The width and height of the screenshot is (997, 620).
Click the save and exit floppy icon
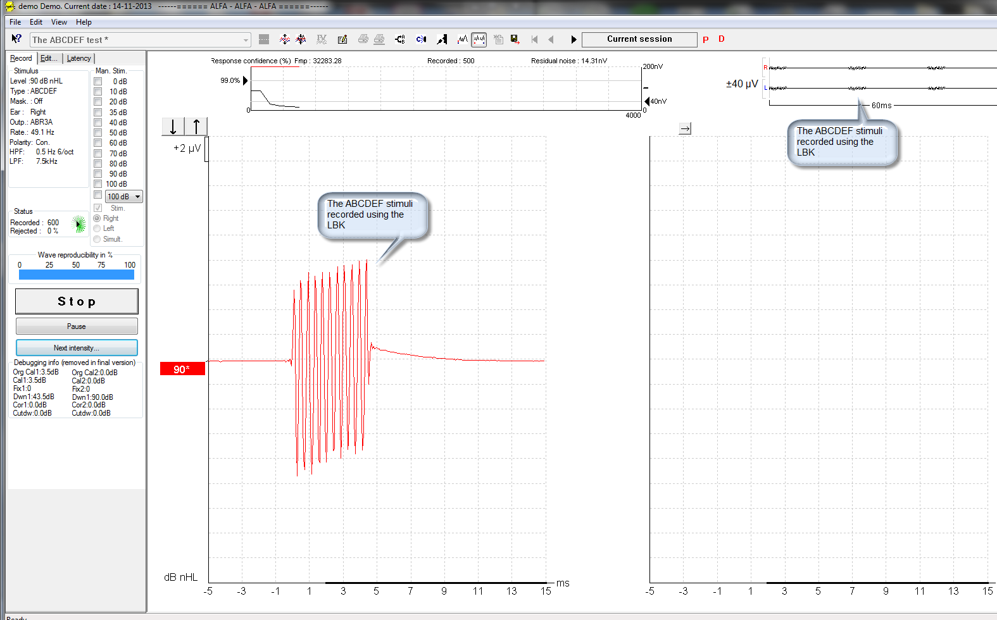pyautogui.click(x=515, y=39)
